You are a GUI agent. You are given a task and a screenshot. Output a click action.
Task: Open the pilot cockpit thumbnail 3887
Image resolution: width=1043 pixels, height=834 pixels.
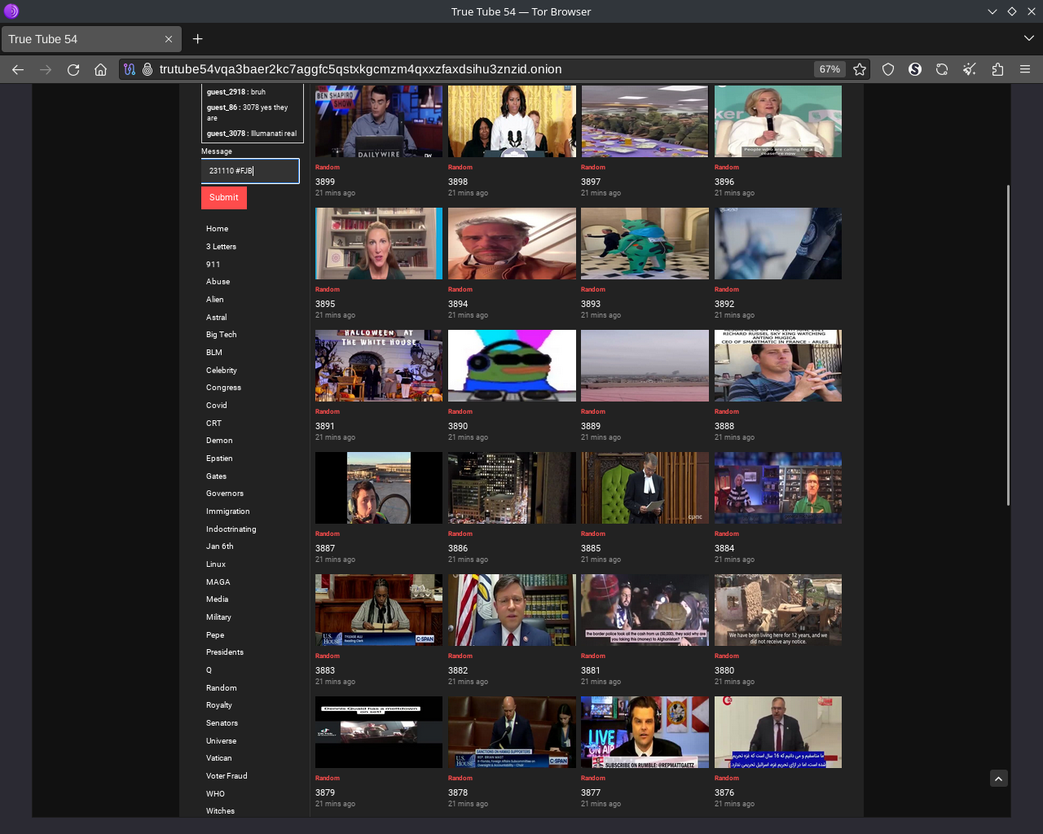pyautogui.click(x=379, y=488)
